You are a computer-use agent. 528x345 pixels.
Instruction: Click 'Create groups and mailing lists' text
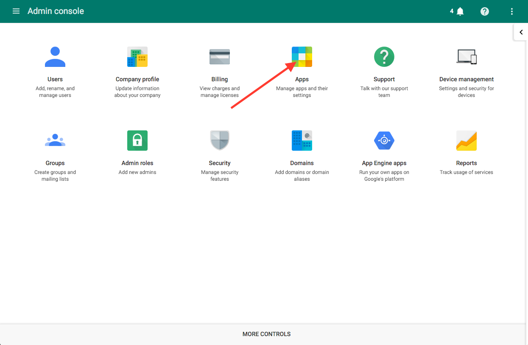(55, 176)
